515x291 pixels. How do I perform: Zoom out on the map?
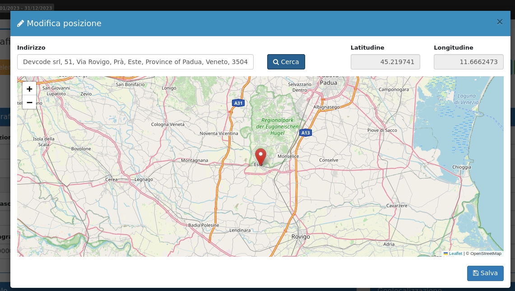[x=29, y=102]
